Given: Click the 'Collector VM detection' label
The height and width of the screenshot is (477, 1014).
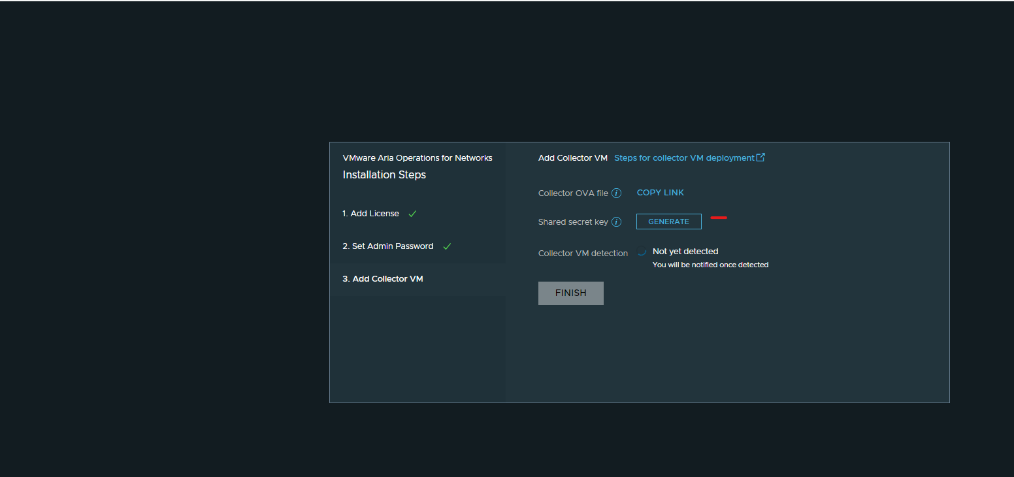Looking at the screenshot, I should point(583,254).
